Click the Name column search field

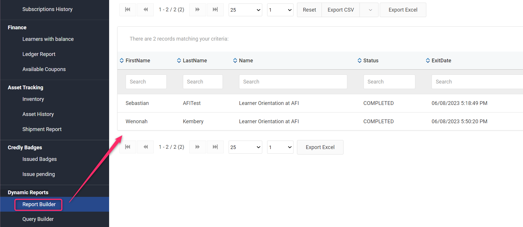coord(293,82)
